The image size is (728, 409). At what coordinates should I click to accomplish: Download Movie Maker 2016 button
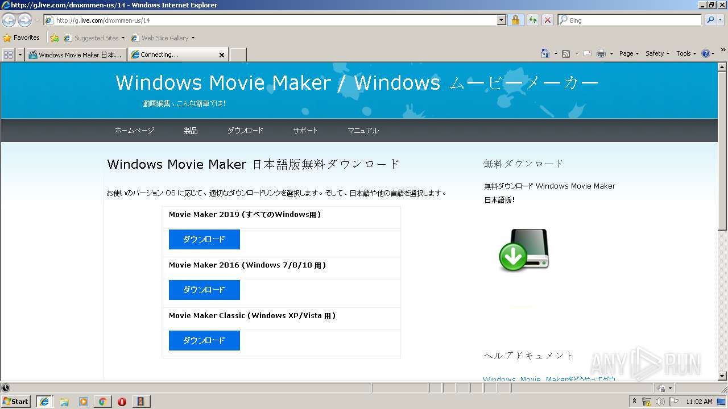204,290
